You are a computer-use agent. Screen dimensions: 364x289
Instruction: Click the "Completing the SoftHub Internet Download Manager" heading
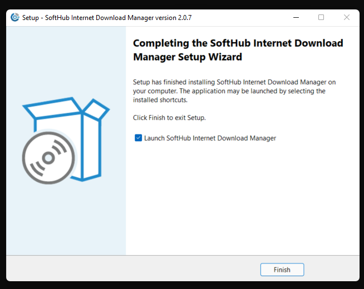(238, 50)
